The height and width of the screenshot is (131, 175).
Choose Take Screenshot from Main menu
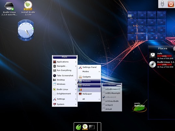(65, 75)
